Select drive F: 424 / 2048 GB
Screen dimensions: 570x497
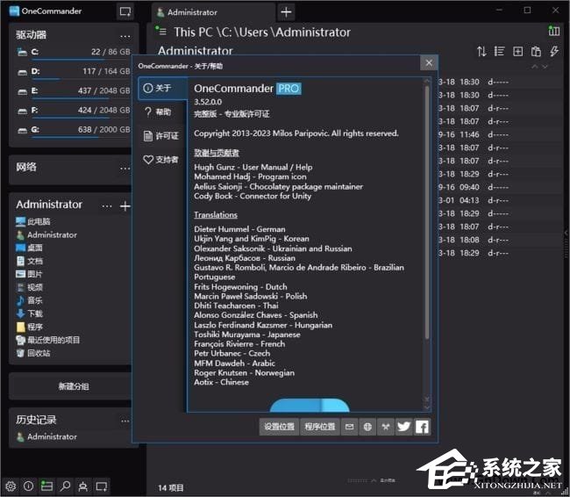(x=73, y=111)
